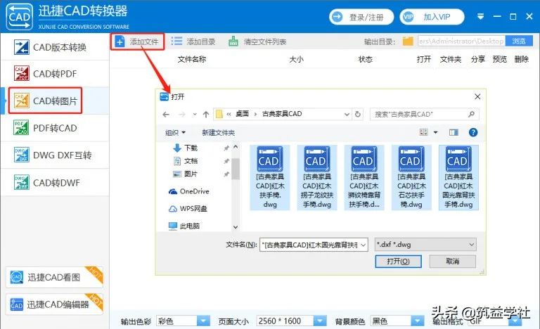Screen dimensions: 540x329
Task: Open the PDF转CAD conversion mode
Action: (x=55, y=128)
